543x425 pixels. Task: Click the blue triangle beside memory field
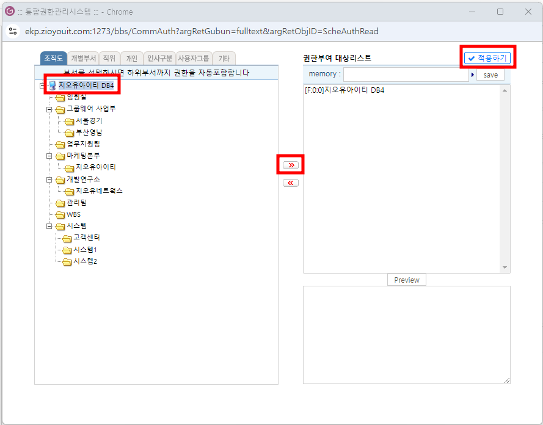click(x=472, y=74)
